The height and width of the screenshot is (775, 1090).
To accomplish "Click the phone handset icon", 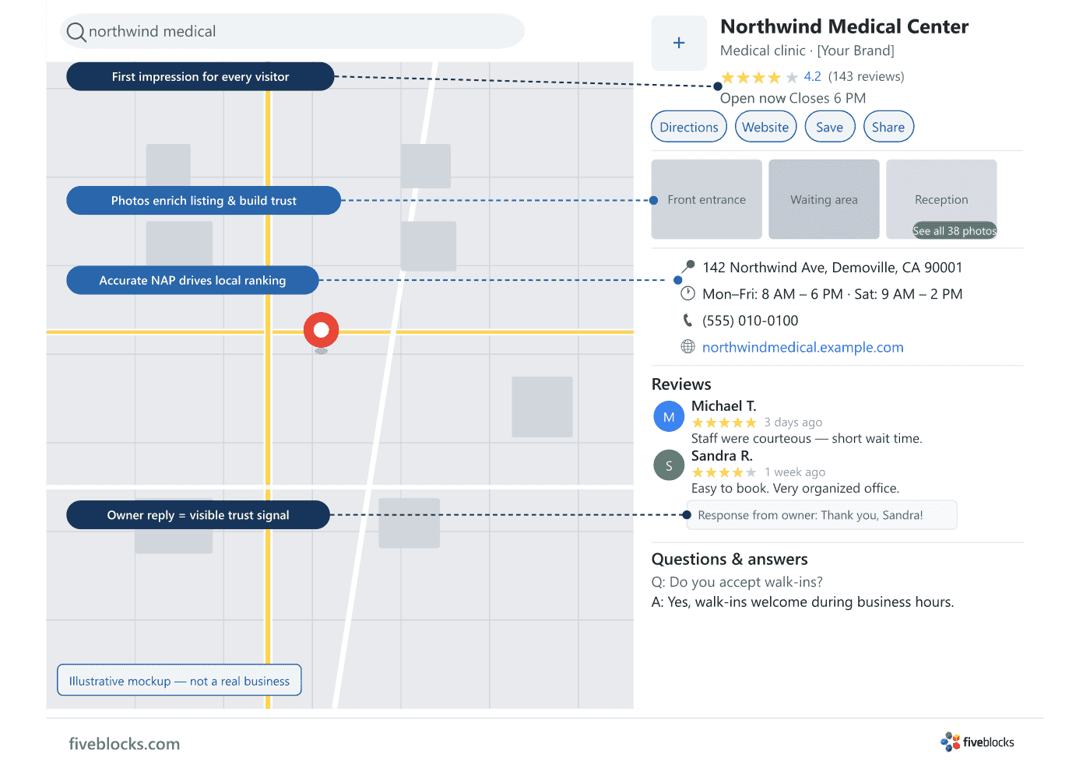I will coord(687,320).
